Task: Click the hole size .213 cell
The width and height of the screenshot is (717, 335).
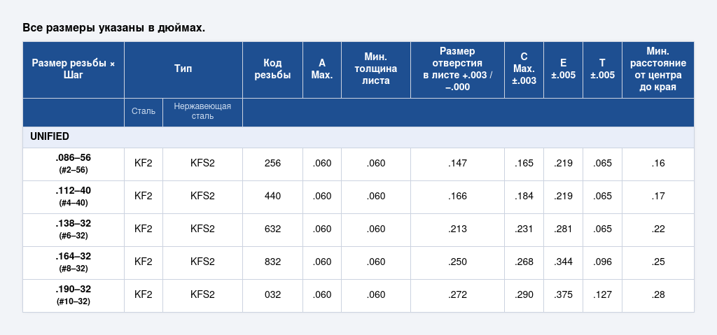Action: 457,229
